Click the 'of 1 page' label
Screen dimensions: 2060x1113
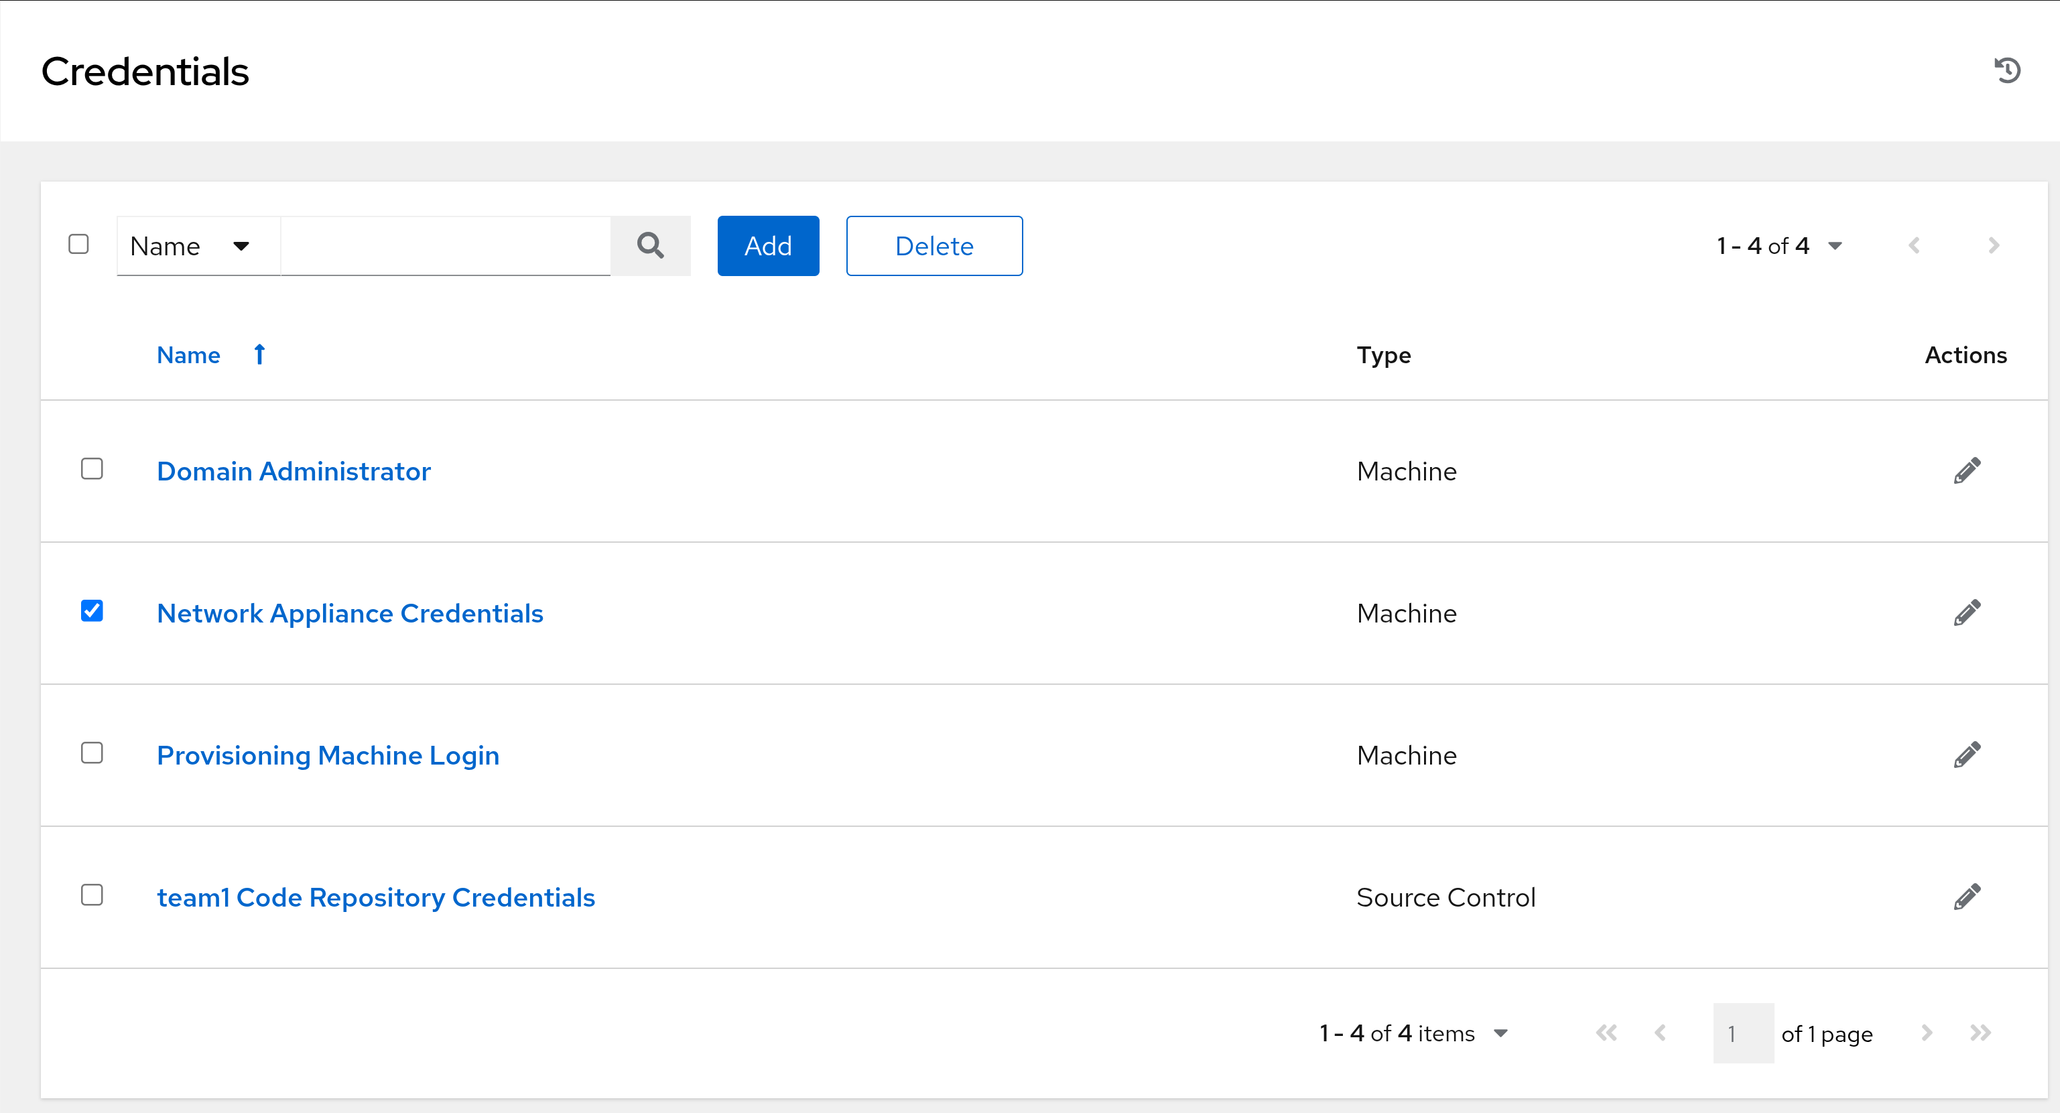[x=1827, y=1034]
